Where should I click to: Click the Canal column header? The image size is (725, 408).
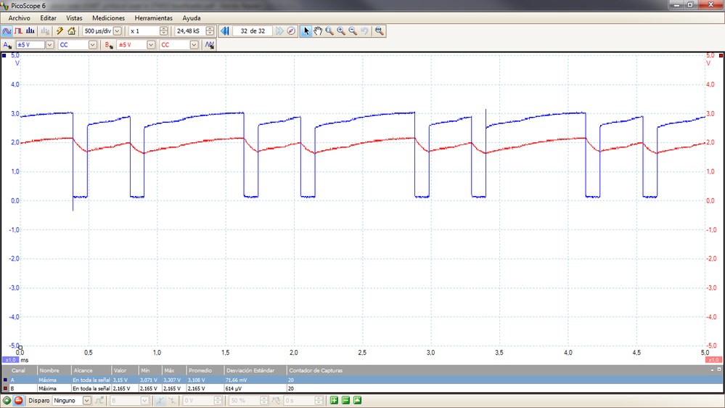click(x=19, y=370)
